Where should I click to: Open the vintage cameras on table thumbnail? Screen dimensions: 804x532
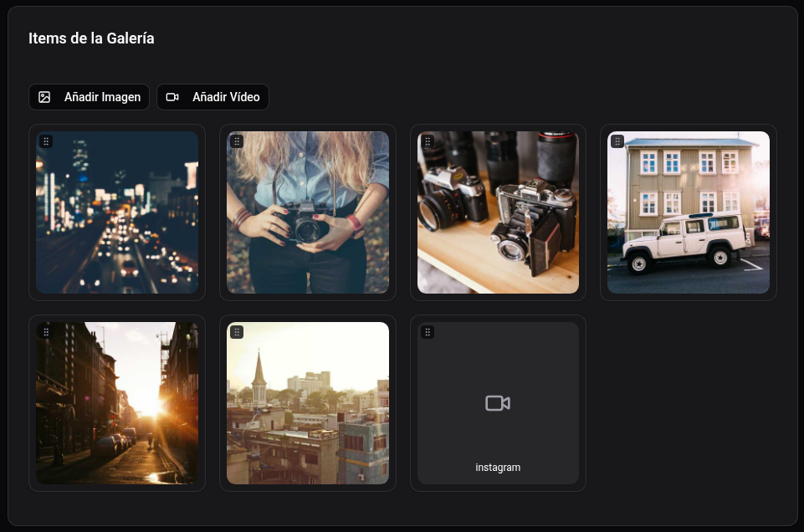pos(498,217)
